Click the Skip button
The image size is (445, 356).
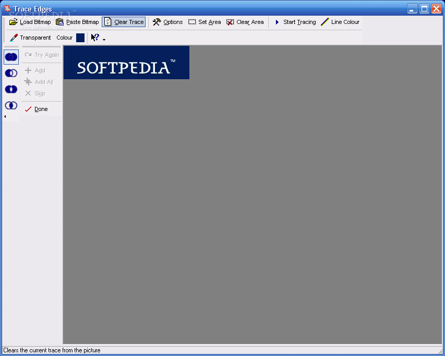pyautogui.click(x=35, y=93)
